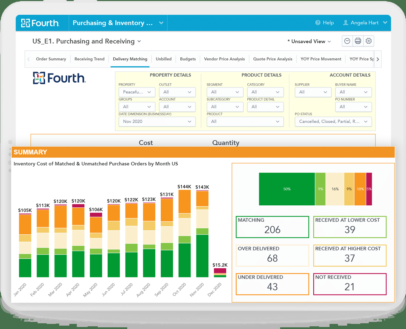
Task: Open the Vendor Price Analysis tab
Action: click(x=224, y=59)
